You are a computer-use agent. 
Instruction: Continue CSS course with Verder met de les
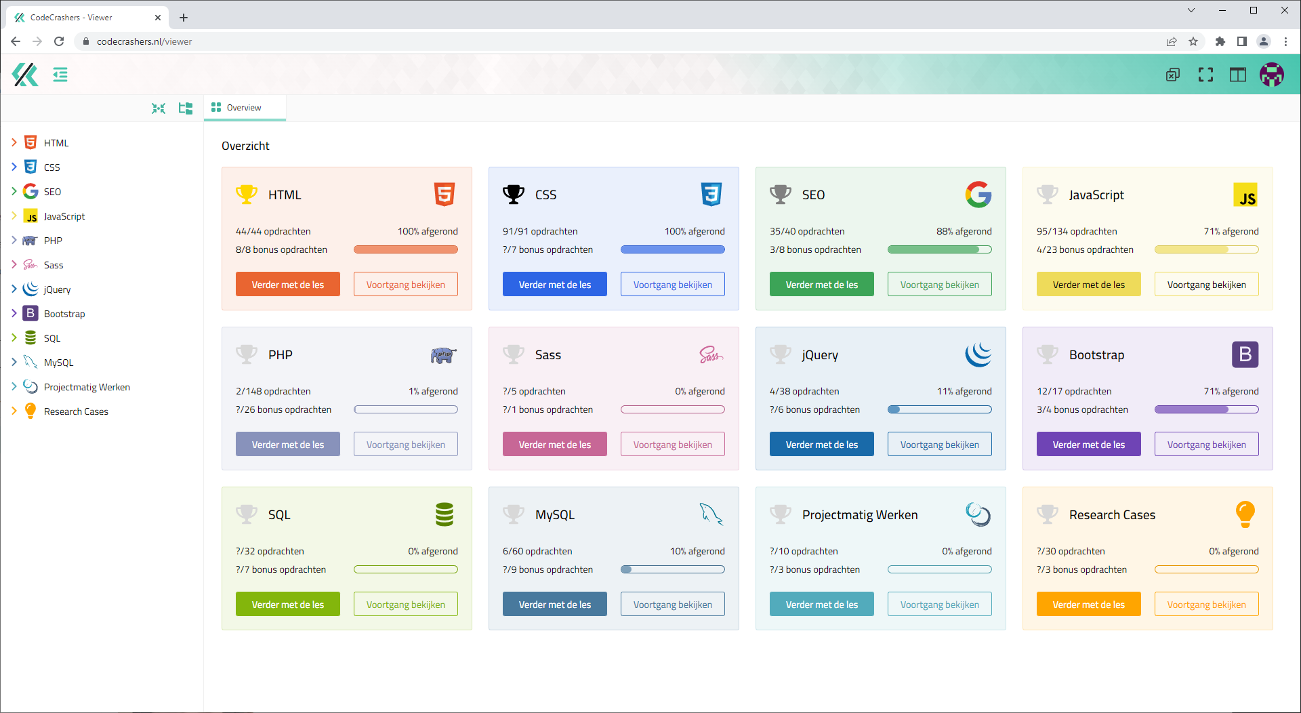pyautogui.click(x=554, y=285)
